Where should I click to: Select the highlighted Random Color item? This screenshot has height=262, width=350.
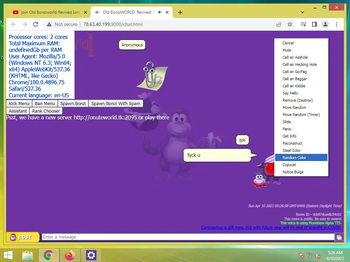click(301, 158)
